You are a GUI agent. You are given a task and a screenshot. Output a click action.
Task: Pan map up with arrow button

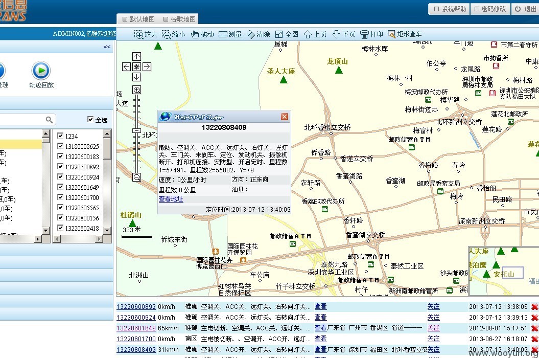pyautogui.click(x=136, y=56)
